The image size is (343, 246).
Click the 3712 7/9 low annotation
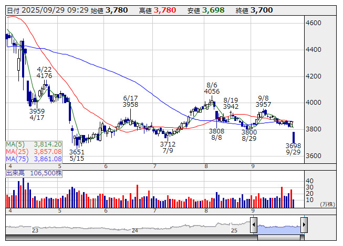pos(168,147)
